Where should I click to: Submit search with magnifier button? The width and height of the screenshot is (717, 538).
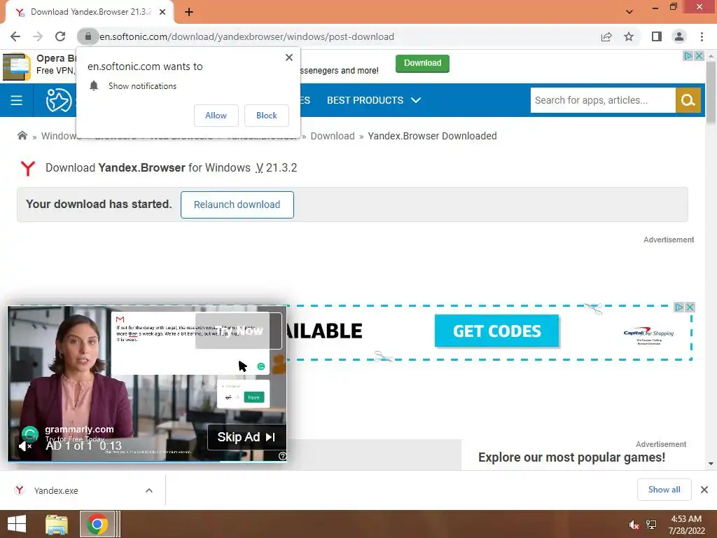point(688,100)
